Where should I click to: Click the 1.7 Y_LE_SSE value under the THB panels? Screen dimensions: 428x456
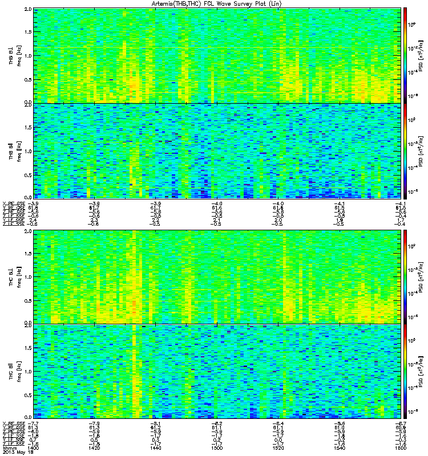click(x=402, y=220)
